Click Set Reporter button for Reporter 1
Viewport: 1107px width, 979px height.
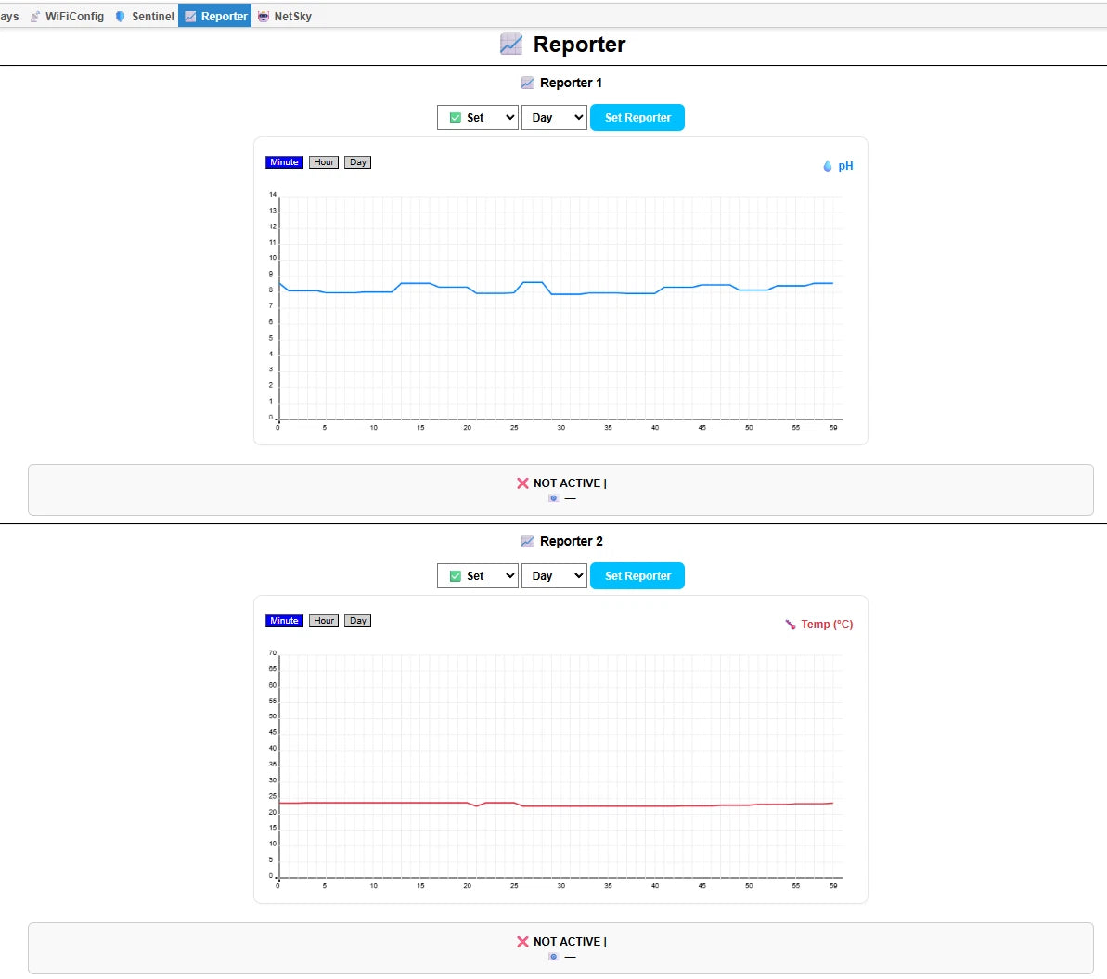click(x=637, y=118)
